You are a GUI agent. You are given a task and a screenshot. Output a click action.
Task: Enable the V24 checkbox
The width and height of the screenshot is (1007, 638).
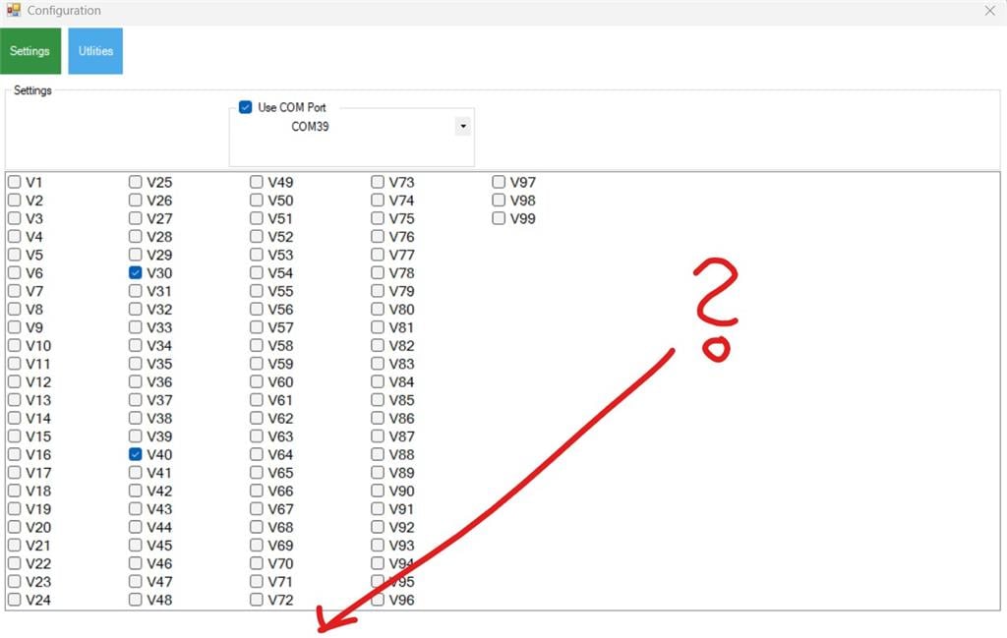(15, 600)
